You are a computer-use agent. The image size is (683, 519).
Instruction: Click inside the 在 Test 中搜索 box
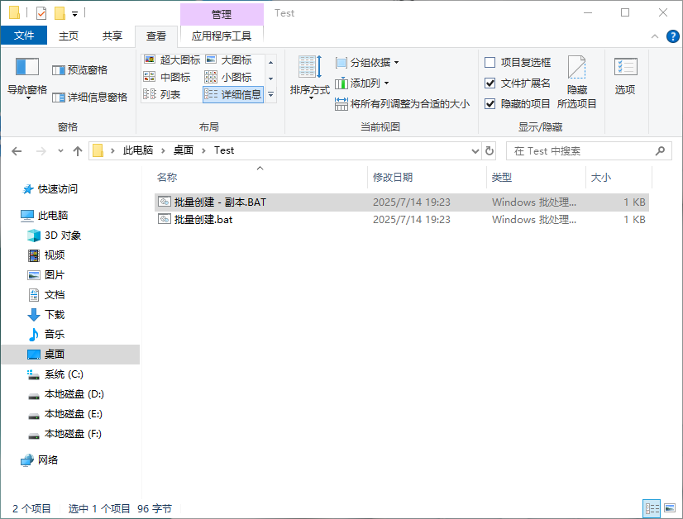579,150
